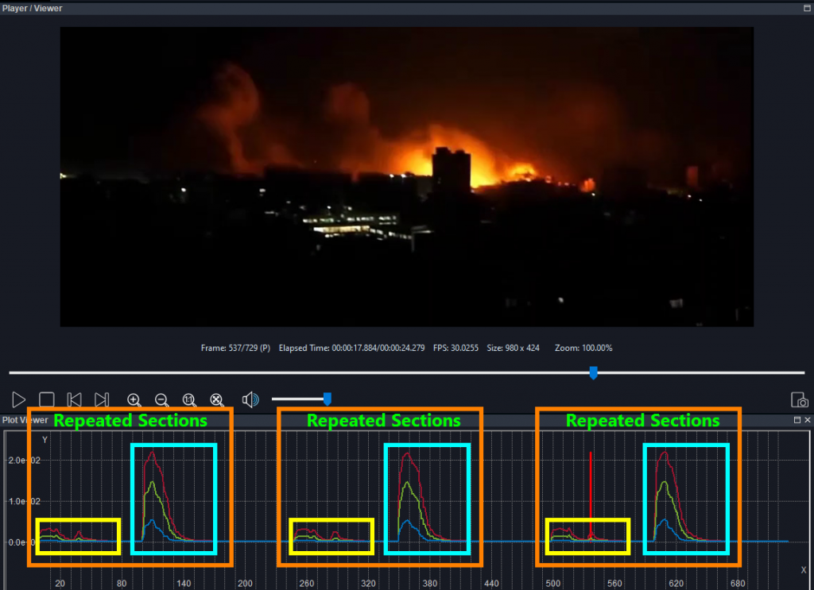Step to next frame
The width and height of the screenshot is (814, 590).
coord(102,399)
